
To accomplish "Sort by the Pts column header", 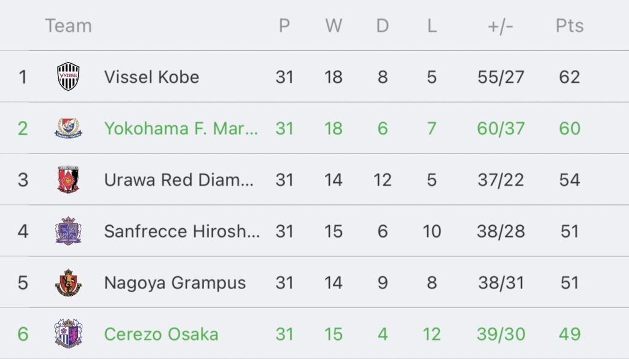I will pos(569,26).
